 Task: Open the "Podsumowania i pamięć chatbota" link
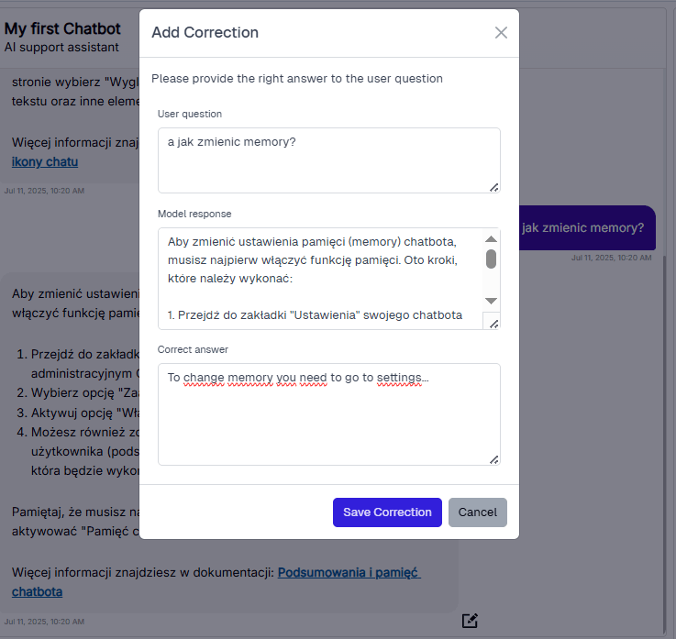tap(349, 573)
